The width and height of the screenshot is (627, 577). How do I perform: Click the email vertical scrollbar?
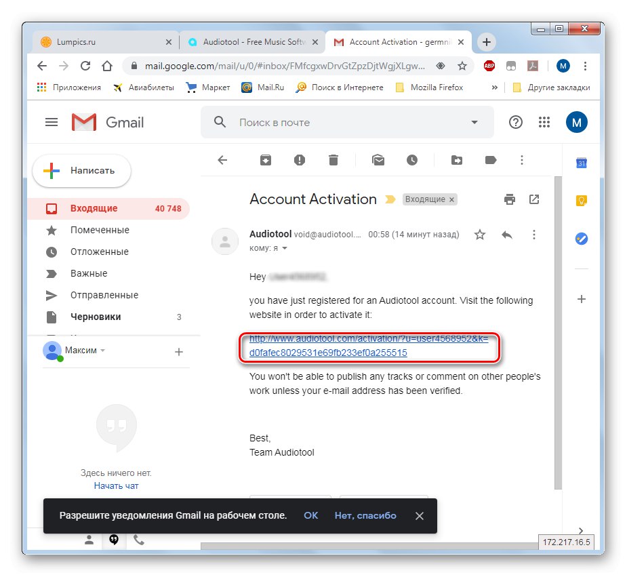point(558,332)
